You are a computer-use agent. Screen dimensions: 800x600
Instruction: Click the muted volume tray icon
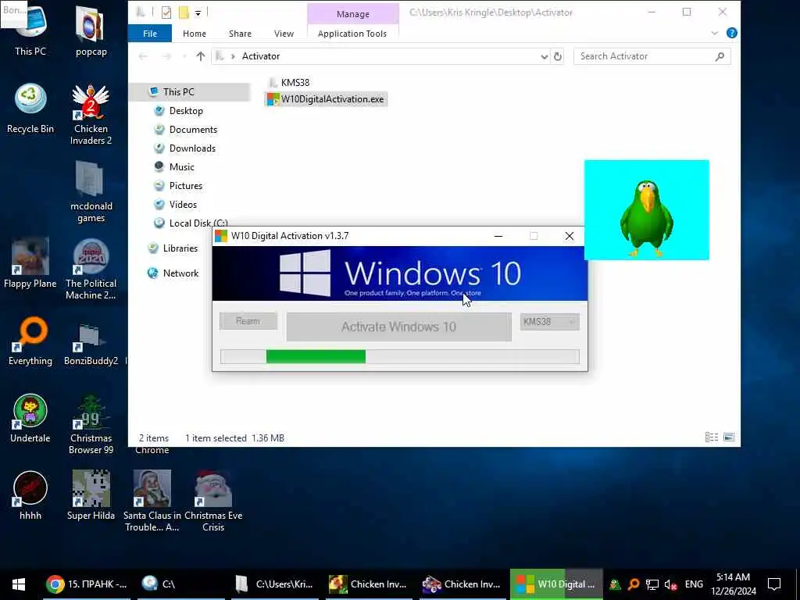pyautogui.click(x=670, y=584)
